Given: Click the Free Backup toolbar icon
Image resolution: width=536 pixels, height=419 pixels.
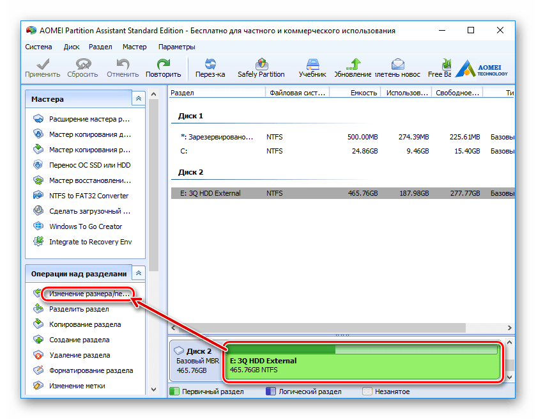Looking at the screenshot, I should coord(446,64).
